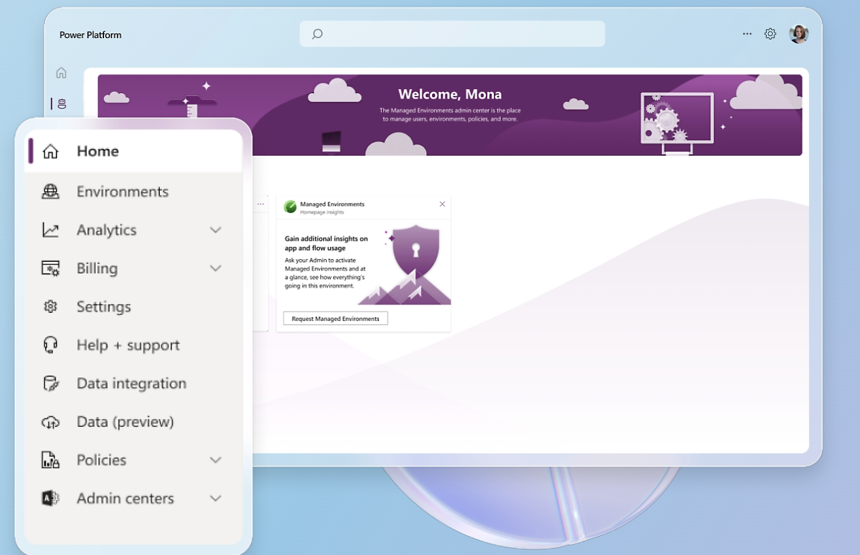Expand the Policies chevron

216,460
